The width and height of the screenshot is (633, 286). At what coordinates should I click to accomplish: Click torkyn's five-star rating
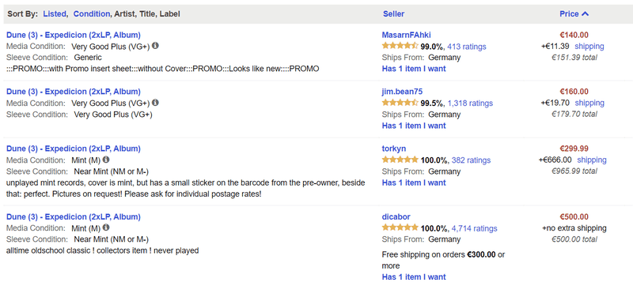400,160
